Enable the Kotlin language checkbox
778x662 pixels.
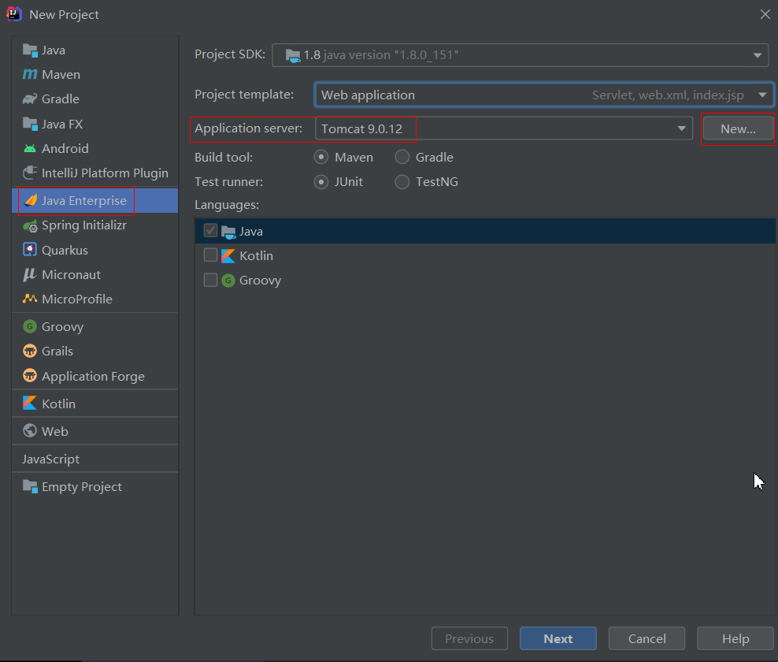point(210,255)
